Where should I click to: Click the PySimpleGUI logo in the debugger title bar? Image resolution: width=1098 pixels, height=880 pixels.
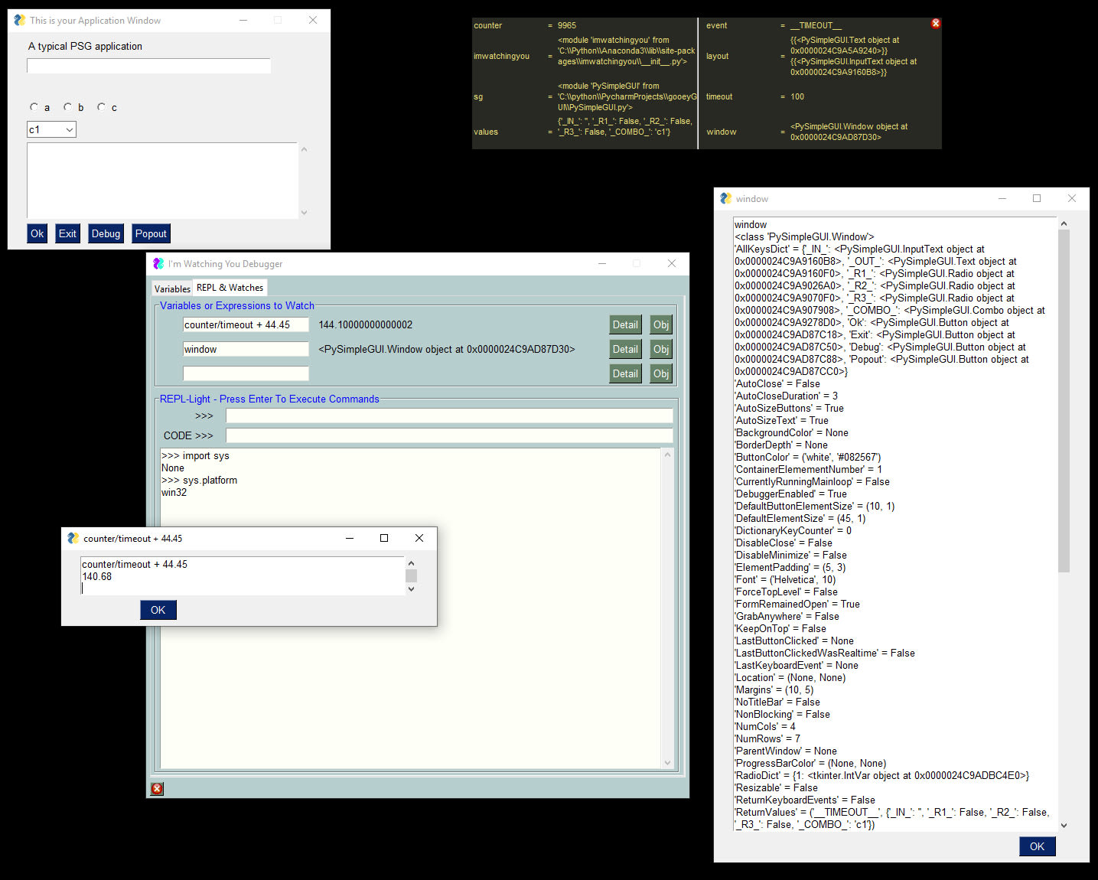(158, 263)
